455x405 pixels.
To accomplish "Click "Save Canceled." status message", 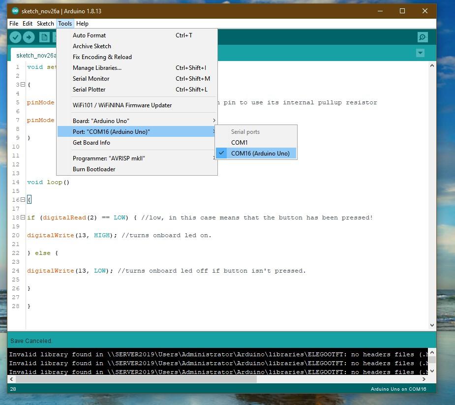I will coord(31,341).
